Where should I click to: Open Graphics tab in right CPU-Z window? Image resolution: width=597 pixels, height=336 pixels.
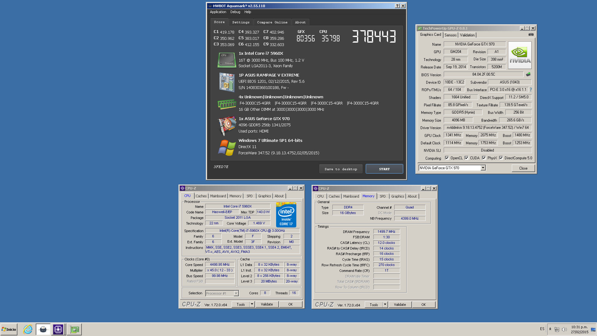(x=397, y=196)
